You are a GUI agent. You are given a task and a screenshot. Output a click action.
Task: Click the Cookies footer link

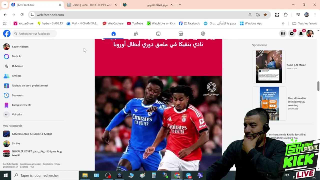coord(24,167)
